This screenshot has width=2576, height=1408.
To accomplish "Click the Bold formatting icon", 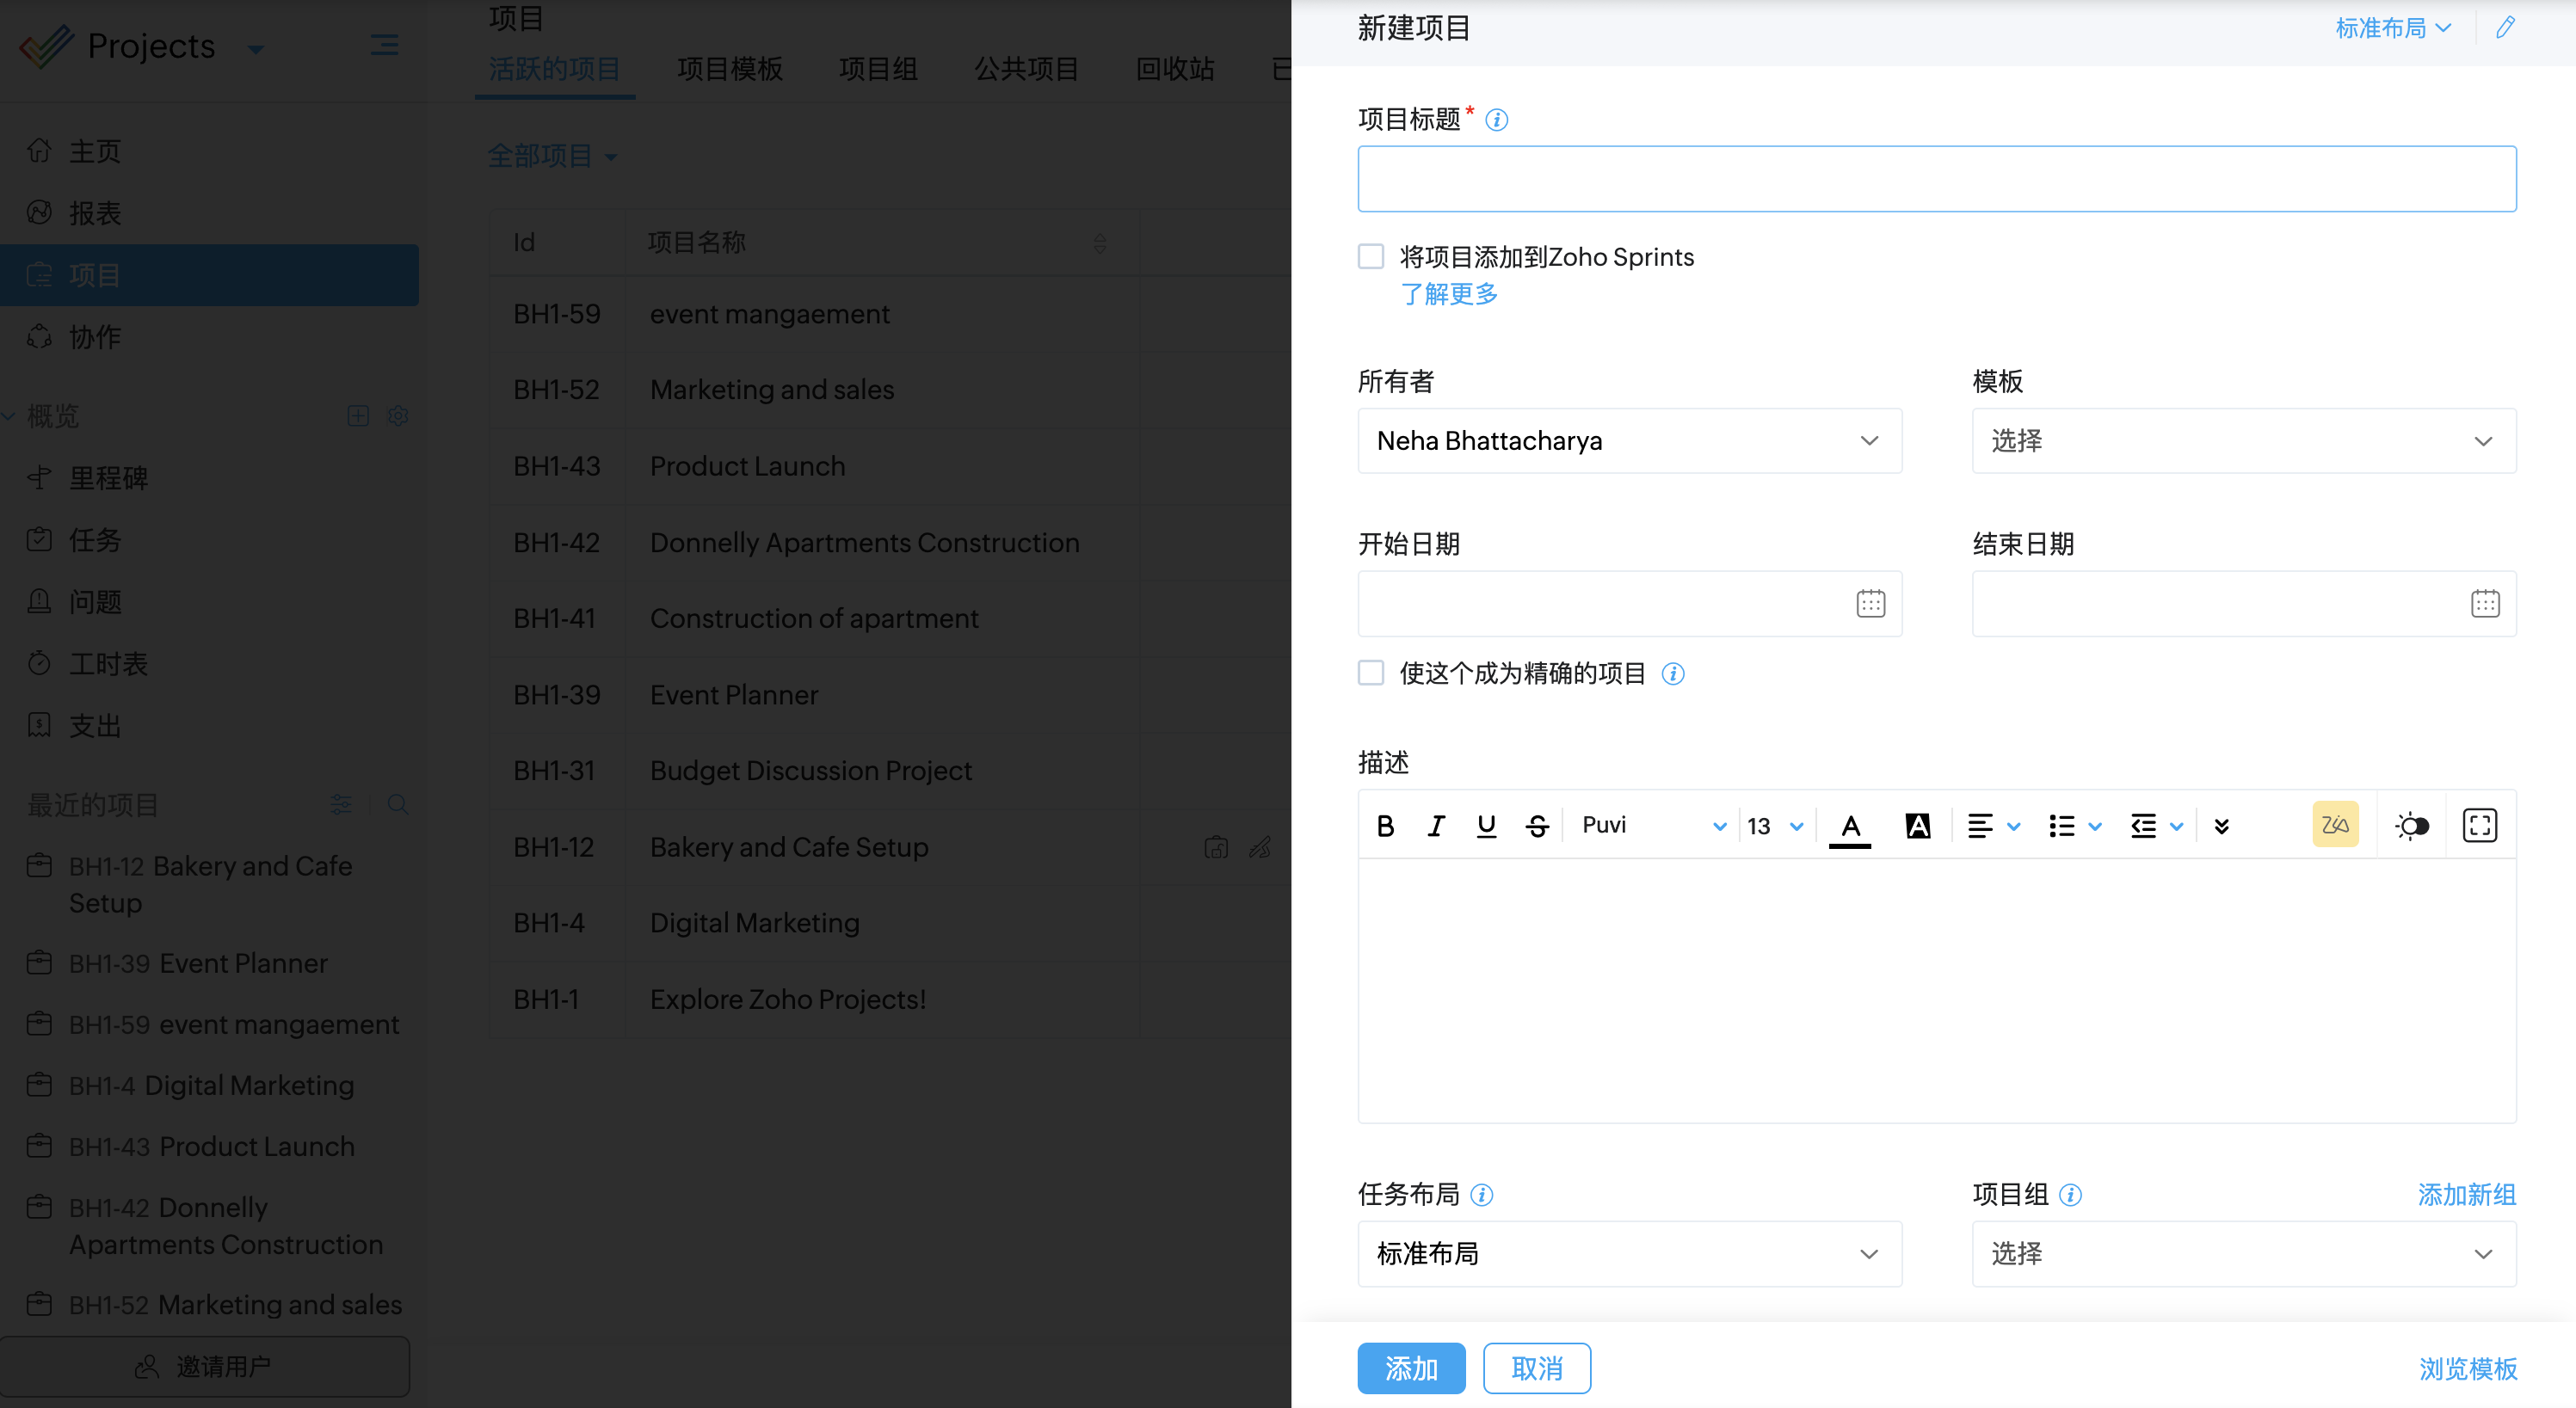I will click(x=1385, y=826).
